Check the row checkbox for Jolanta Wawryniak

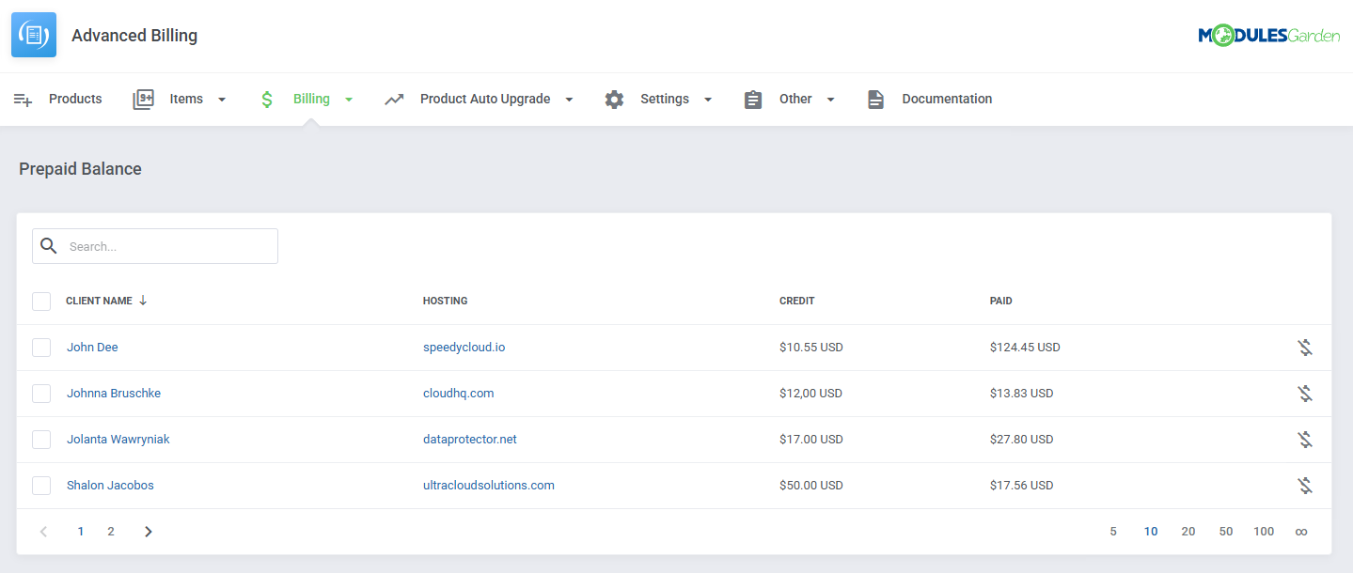click(x=41, y=439)
